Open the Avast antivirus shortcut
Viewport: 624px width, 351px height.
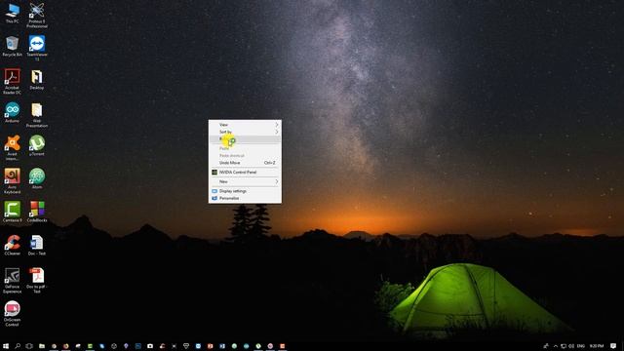coord(12,147)
